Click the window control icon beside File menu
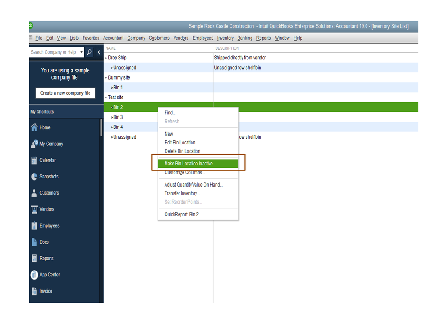Screen dimensions: 447x335 point(30,38)
